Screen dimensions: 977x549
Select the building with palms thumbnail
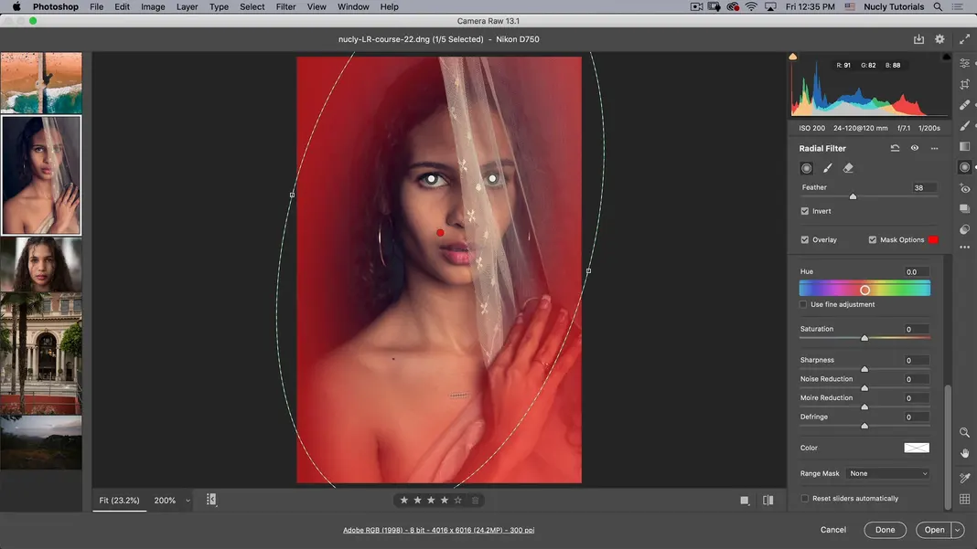tap(41, 354)
